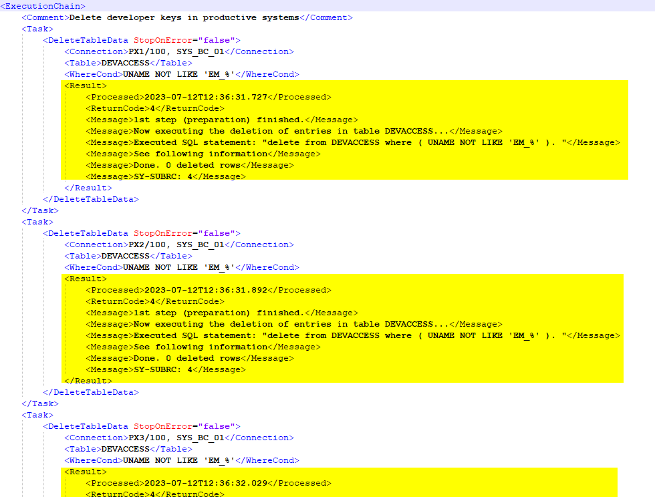Image resolution: width=655 pixels, height=497 pixels.
Task: Click 'Done. 0 deleted rows' message in PX1 result
Action: point(190,165)
